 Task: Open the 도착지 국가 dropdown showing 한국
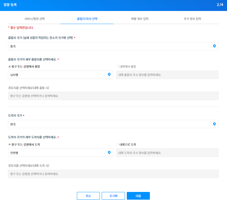tap(113, 124)
